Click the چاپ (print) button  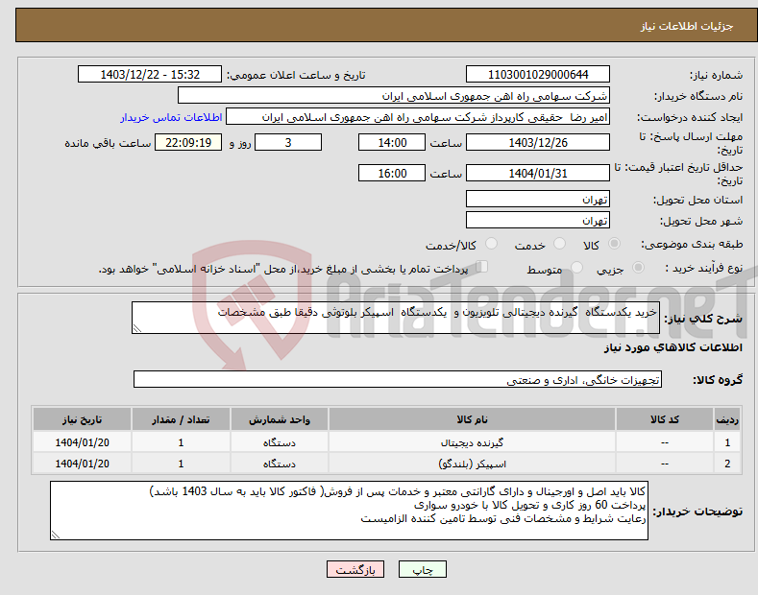422,569
